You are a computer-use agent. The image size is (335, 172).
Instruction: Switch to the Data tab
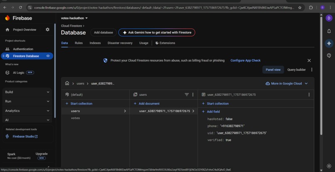64,43
